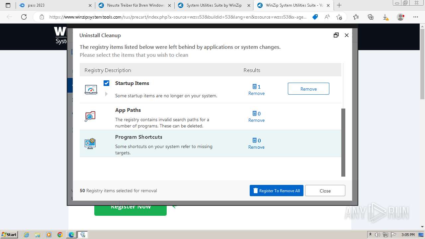
Task: Close Uninstall Cleanup dialog with X icon
Action: tap(347, 35)
